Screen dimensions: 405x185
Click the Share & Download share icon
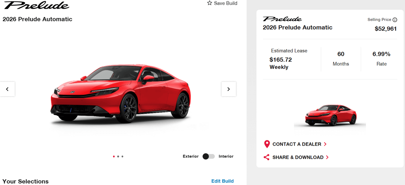pos(267,157)
